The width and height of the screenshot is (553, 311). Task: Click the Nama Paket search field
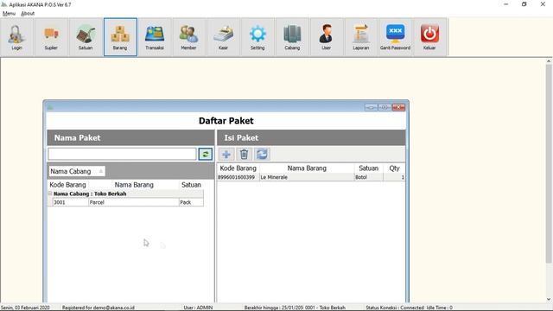[122, 154]
